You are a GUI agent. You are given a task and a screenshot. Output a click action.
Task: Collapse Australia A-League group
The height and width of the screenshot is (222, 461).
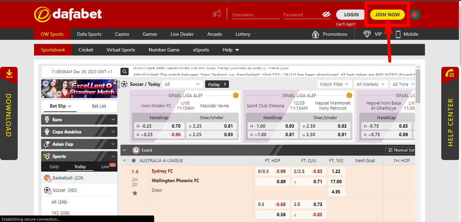tap(124, 160)
